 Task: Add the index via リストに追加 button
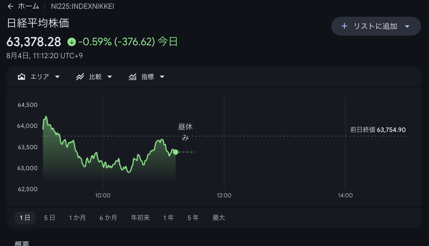tap(376, 26)
